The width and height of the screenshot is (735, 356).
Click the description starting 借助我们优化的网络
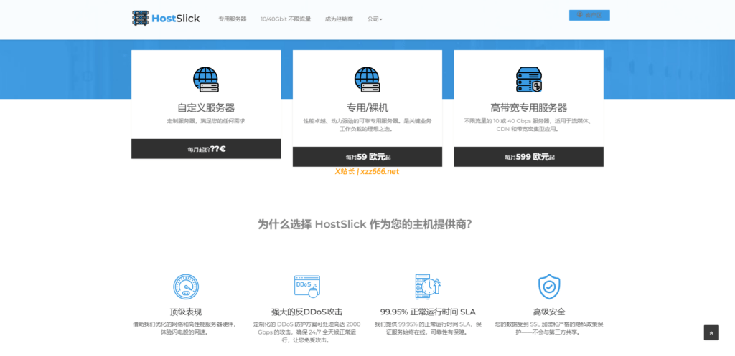coord(185,328)
